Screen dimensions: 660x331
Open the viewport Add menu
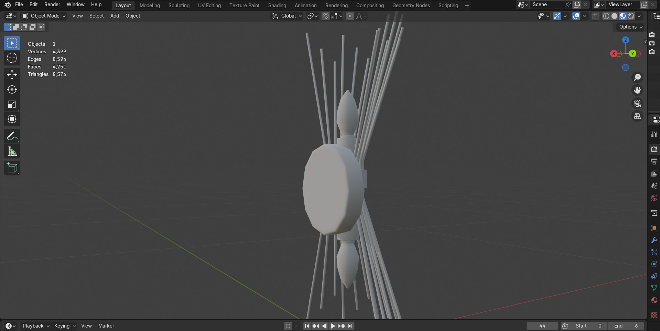coord(115,16)
